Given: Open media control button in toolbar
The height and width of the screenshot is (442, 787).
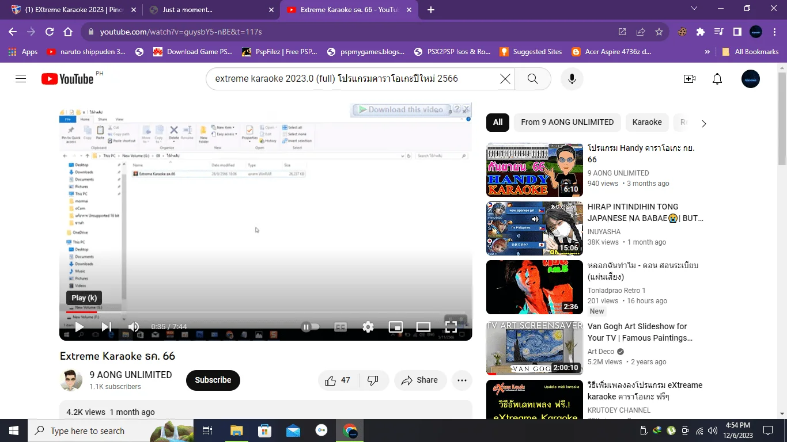Looking at the screenshot, I should (719, 32).
